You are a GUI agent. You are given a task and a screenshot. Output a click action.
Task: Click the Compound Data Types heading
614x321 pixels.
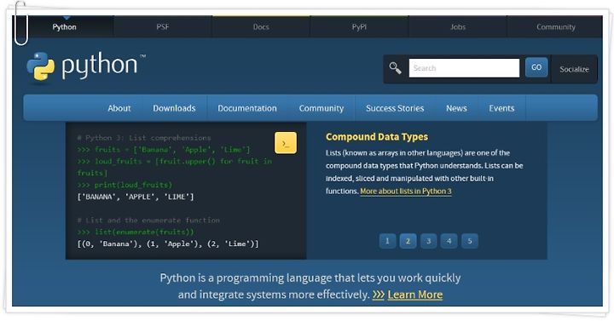[377, 137]
